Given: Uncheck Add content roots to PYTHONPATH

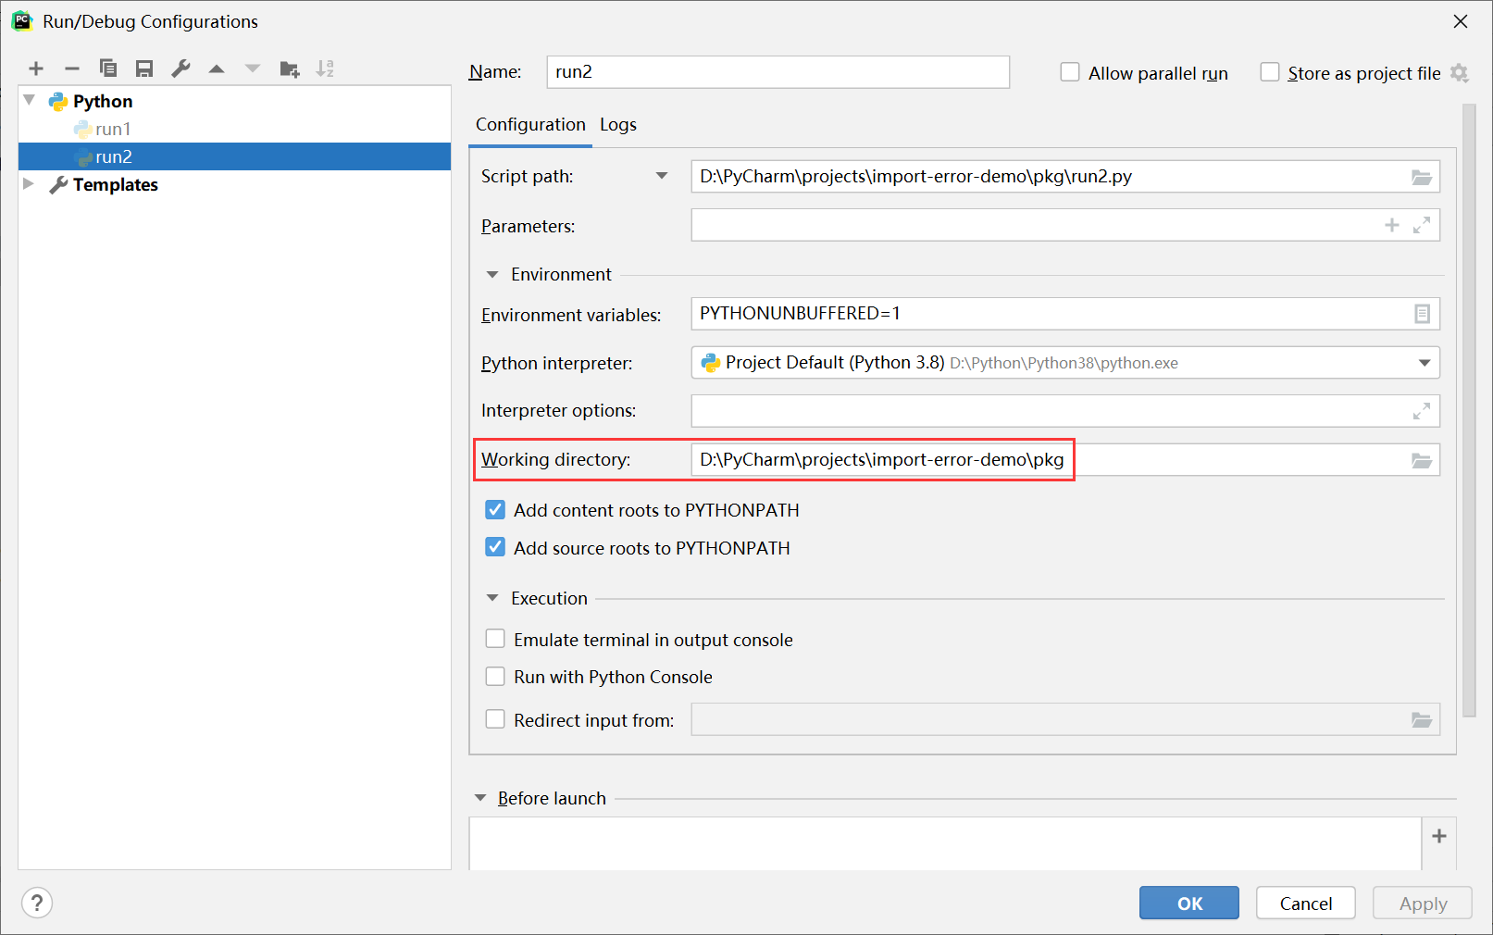Looking at the screenshot, I should point(495,510).
